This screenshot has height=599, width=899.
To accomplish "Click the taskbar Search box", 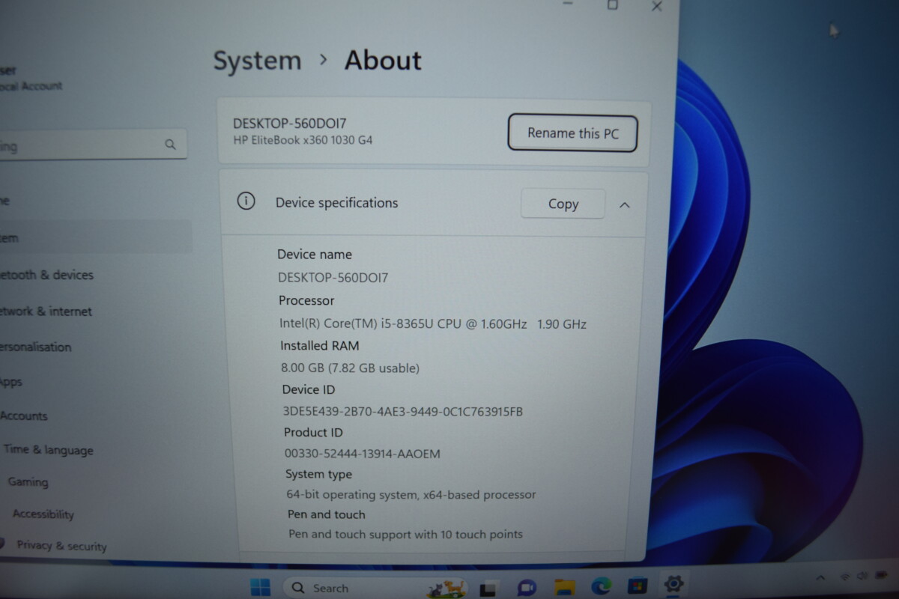I will 373,588.
